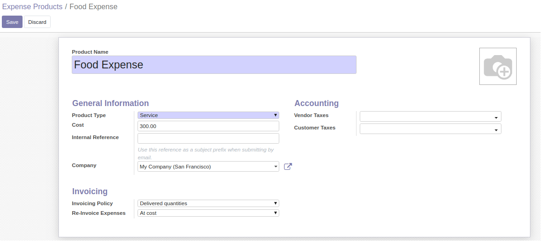
Task: Click the Food Expense breadcrumb text
Action: coord(93,7)
